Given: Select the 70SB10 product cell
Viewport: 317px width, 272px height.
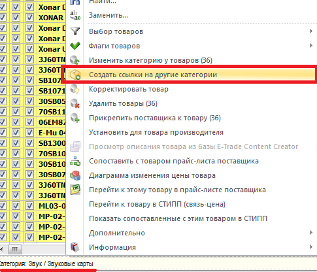Looking at the screenshot, I should 52,154.
